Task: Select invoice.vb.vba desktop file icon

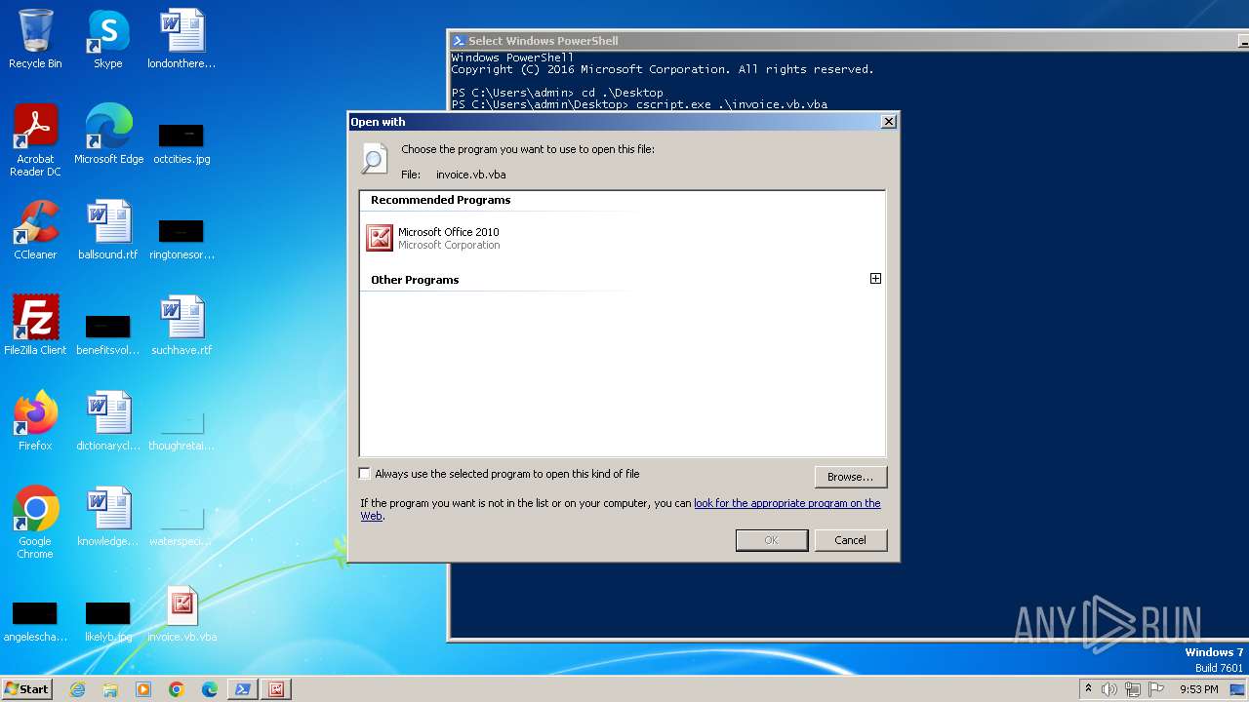Action: coord(181,612)
